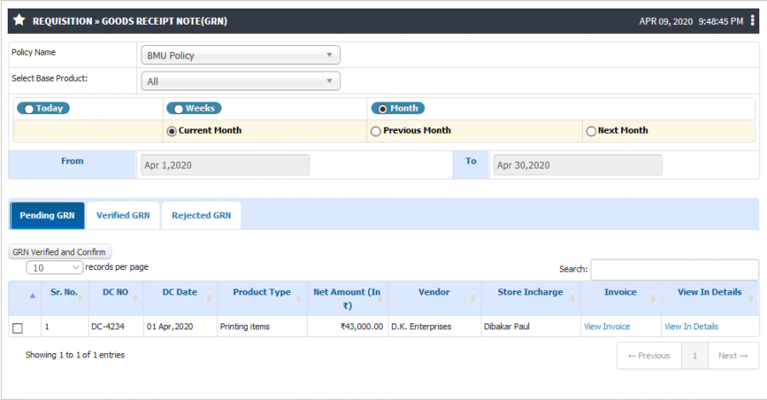This screenshot has width=767, height=400.
Task: Tick the checkbox for DC-4234 row
Action: click(18, 328)
